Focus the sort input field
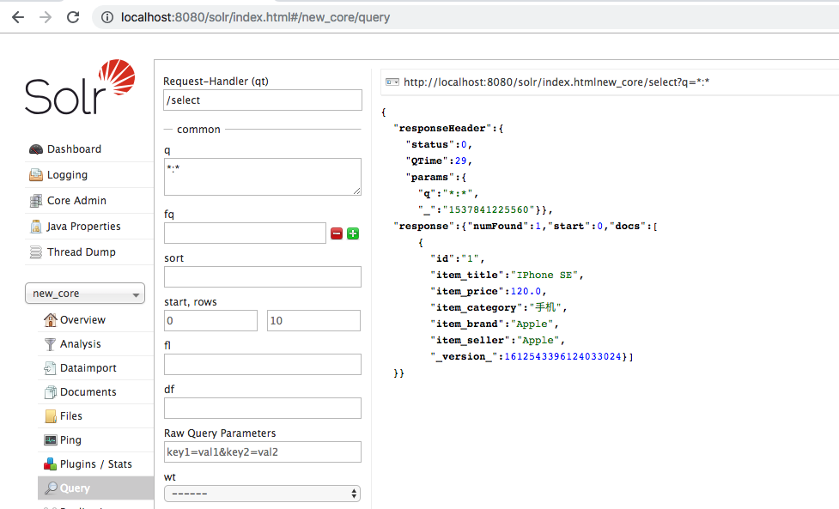Screen dimensions: 839x509 [x=263, y=277]
